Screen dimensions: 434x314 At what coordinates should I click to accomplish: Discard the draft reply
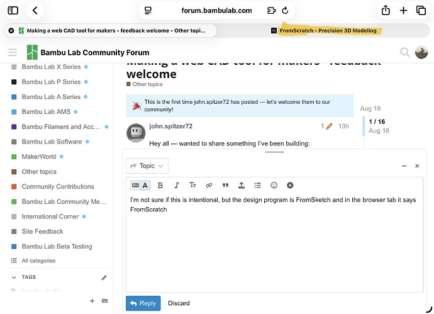click(x=179, y=303)
